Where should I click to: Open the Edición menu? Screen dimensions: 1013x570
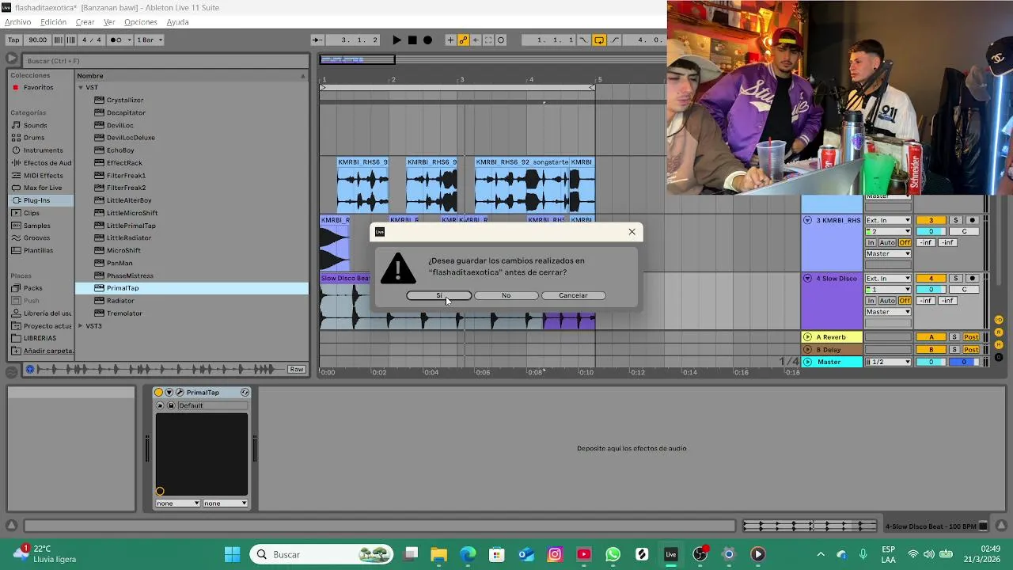pyautogui.click(x=53, y=22)
